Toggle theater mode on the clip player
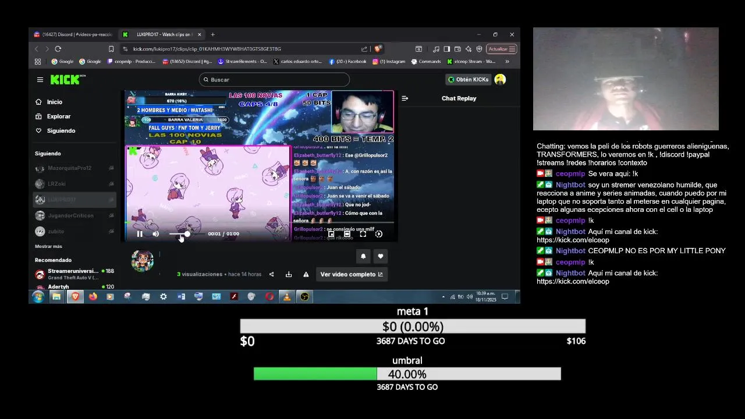Screen dimensions: 745x419 (x=347, y=234)
